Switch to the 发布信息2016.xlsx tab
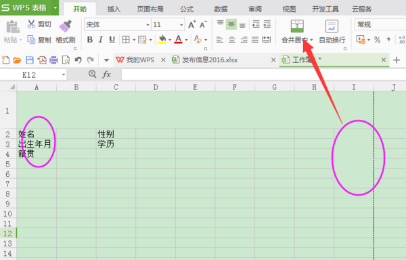This screenshot has width=406, height=260. click(x=210, y=60)
